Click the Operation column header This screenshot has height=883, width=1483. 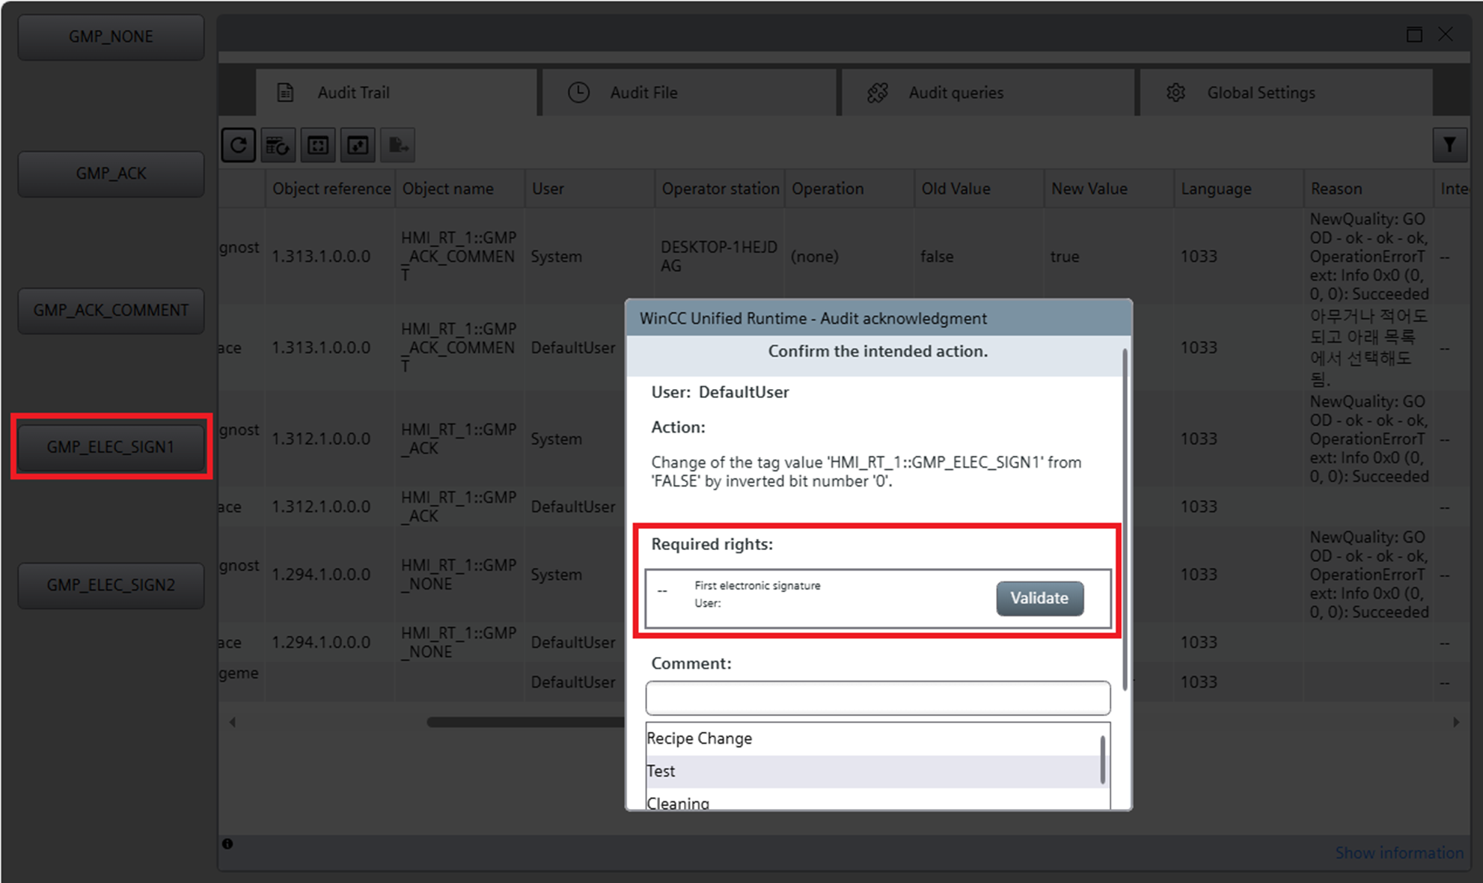849,189
